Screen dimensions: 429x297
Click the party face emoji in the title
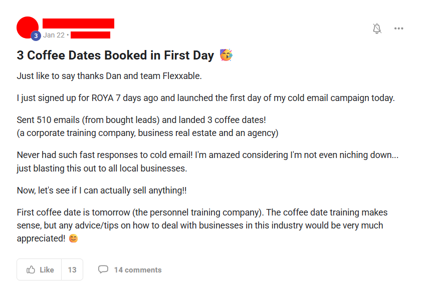[226, 55]
